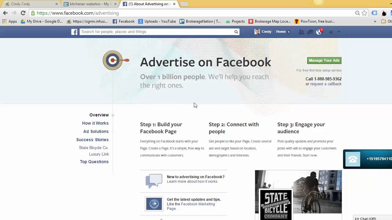
Task: Select Ad Solutions in side navigation
Action: 96,131
